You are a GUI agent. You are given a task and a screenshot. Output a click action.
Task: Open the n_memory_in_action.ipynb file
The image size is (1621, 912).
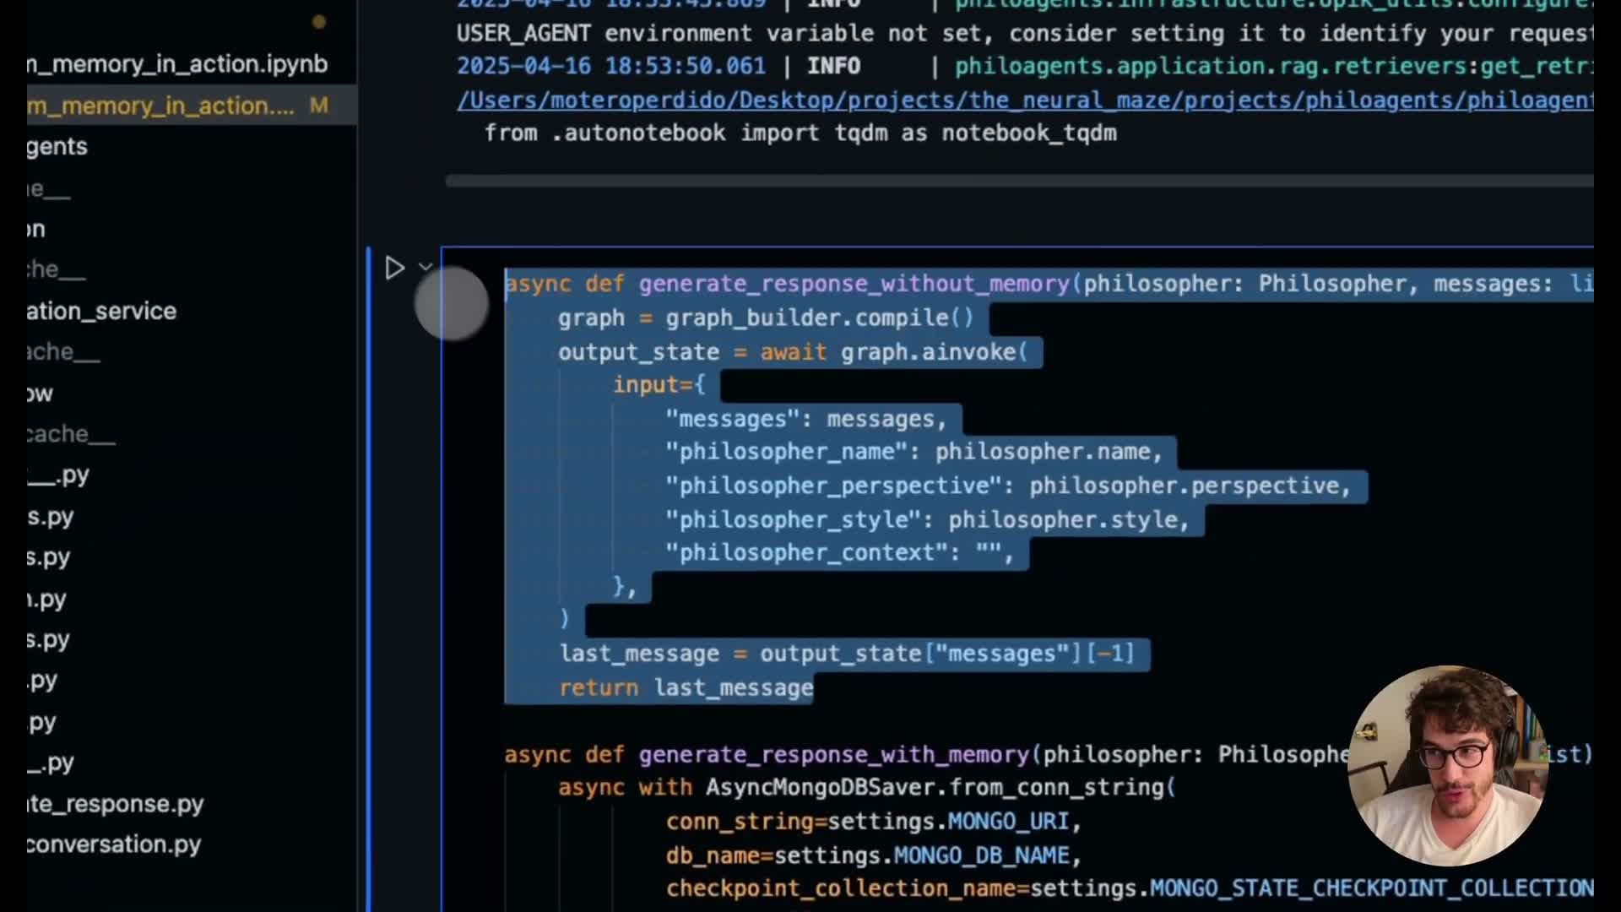[176, 64]
